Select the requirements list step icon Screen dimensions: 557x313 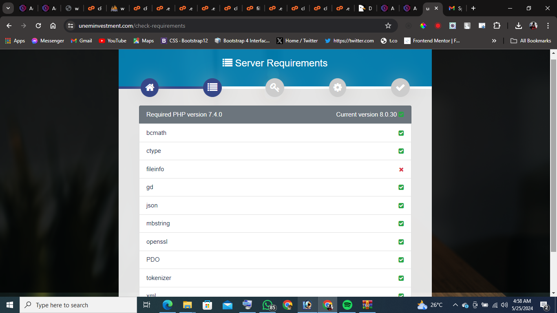(x=212, y=88)
